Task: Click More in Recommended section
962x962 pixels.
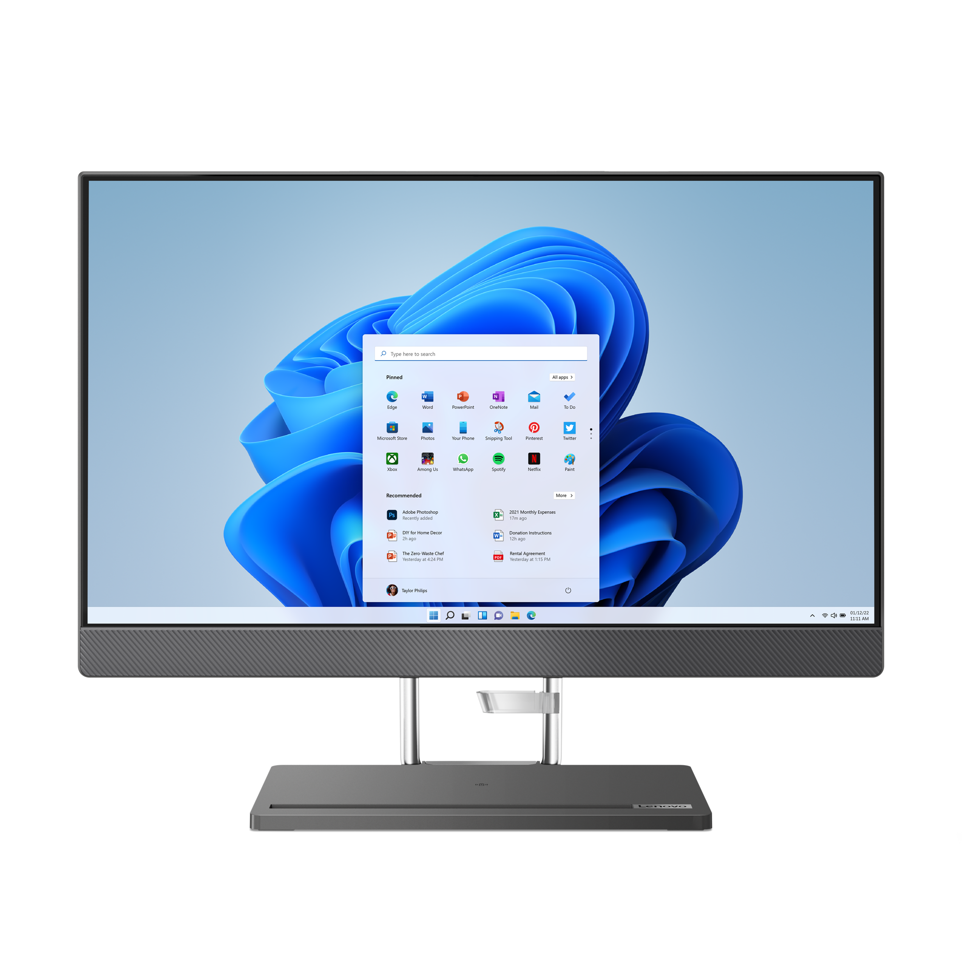Action: [x=562, y=494]
